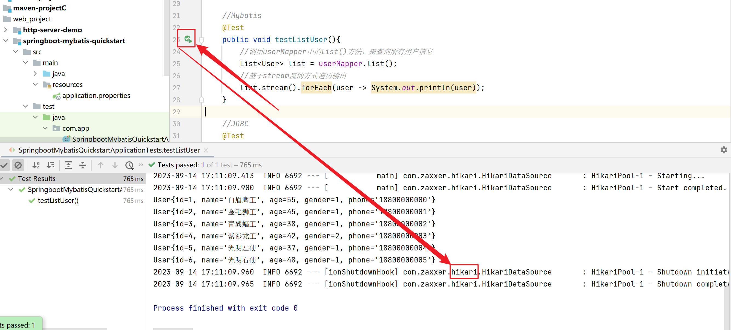The height and width of the screenshot is (330, 731).
Task: Open the test history clock icon
Action: [129, 165]
